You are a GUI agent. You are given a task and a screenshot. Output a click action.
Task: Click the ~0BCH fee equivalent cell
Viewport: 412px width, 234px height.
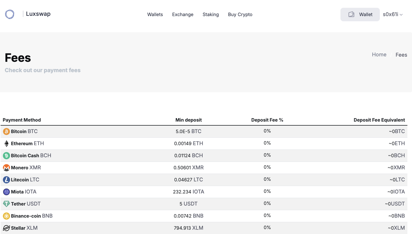pos(396,156)
